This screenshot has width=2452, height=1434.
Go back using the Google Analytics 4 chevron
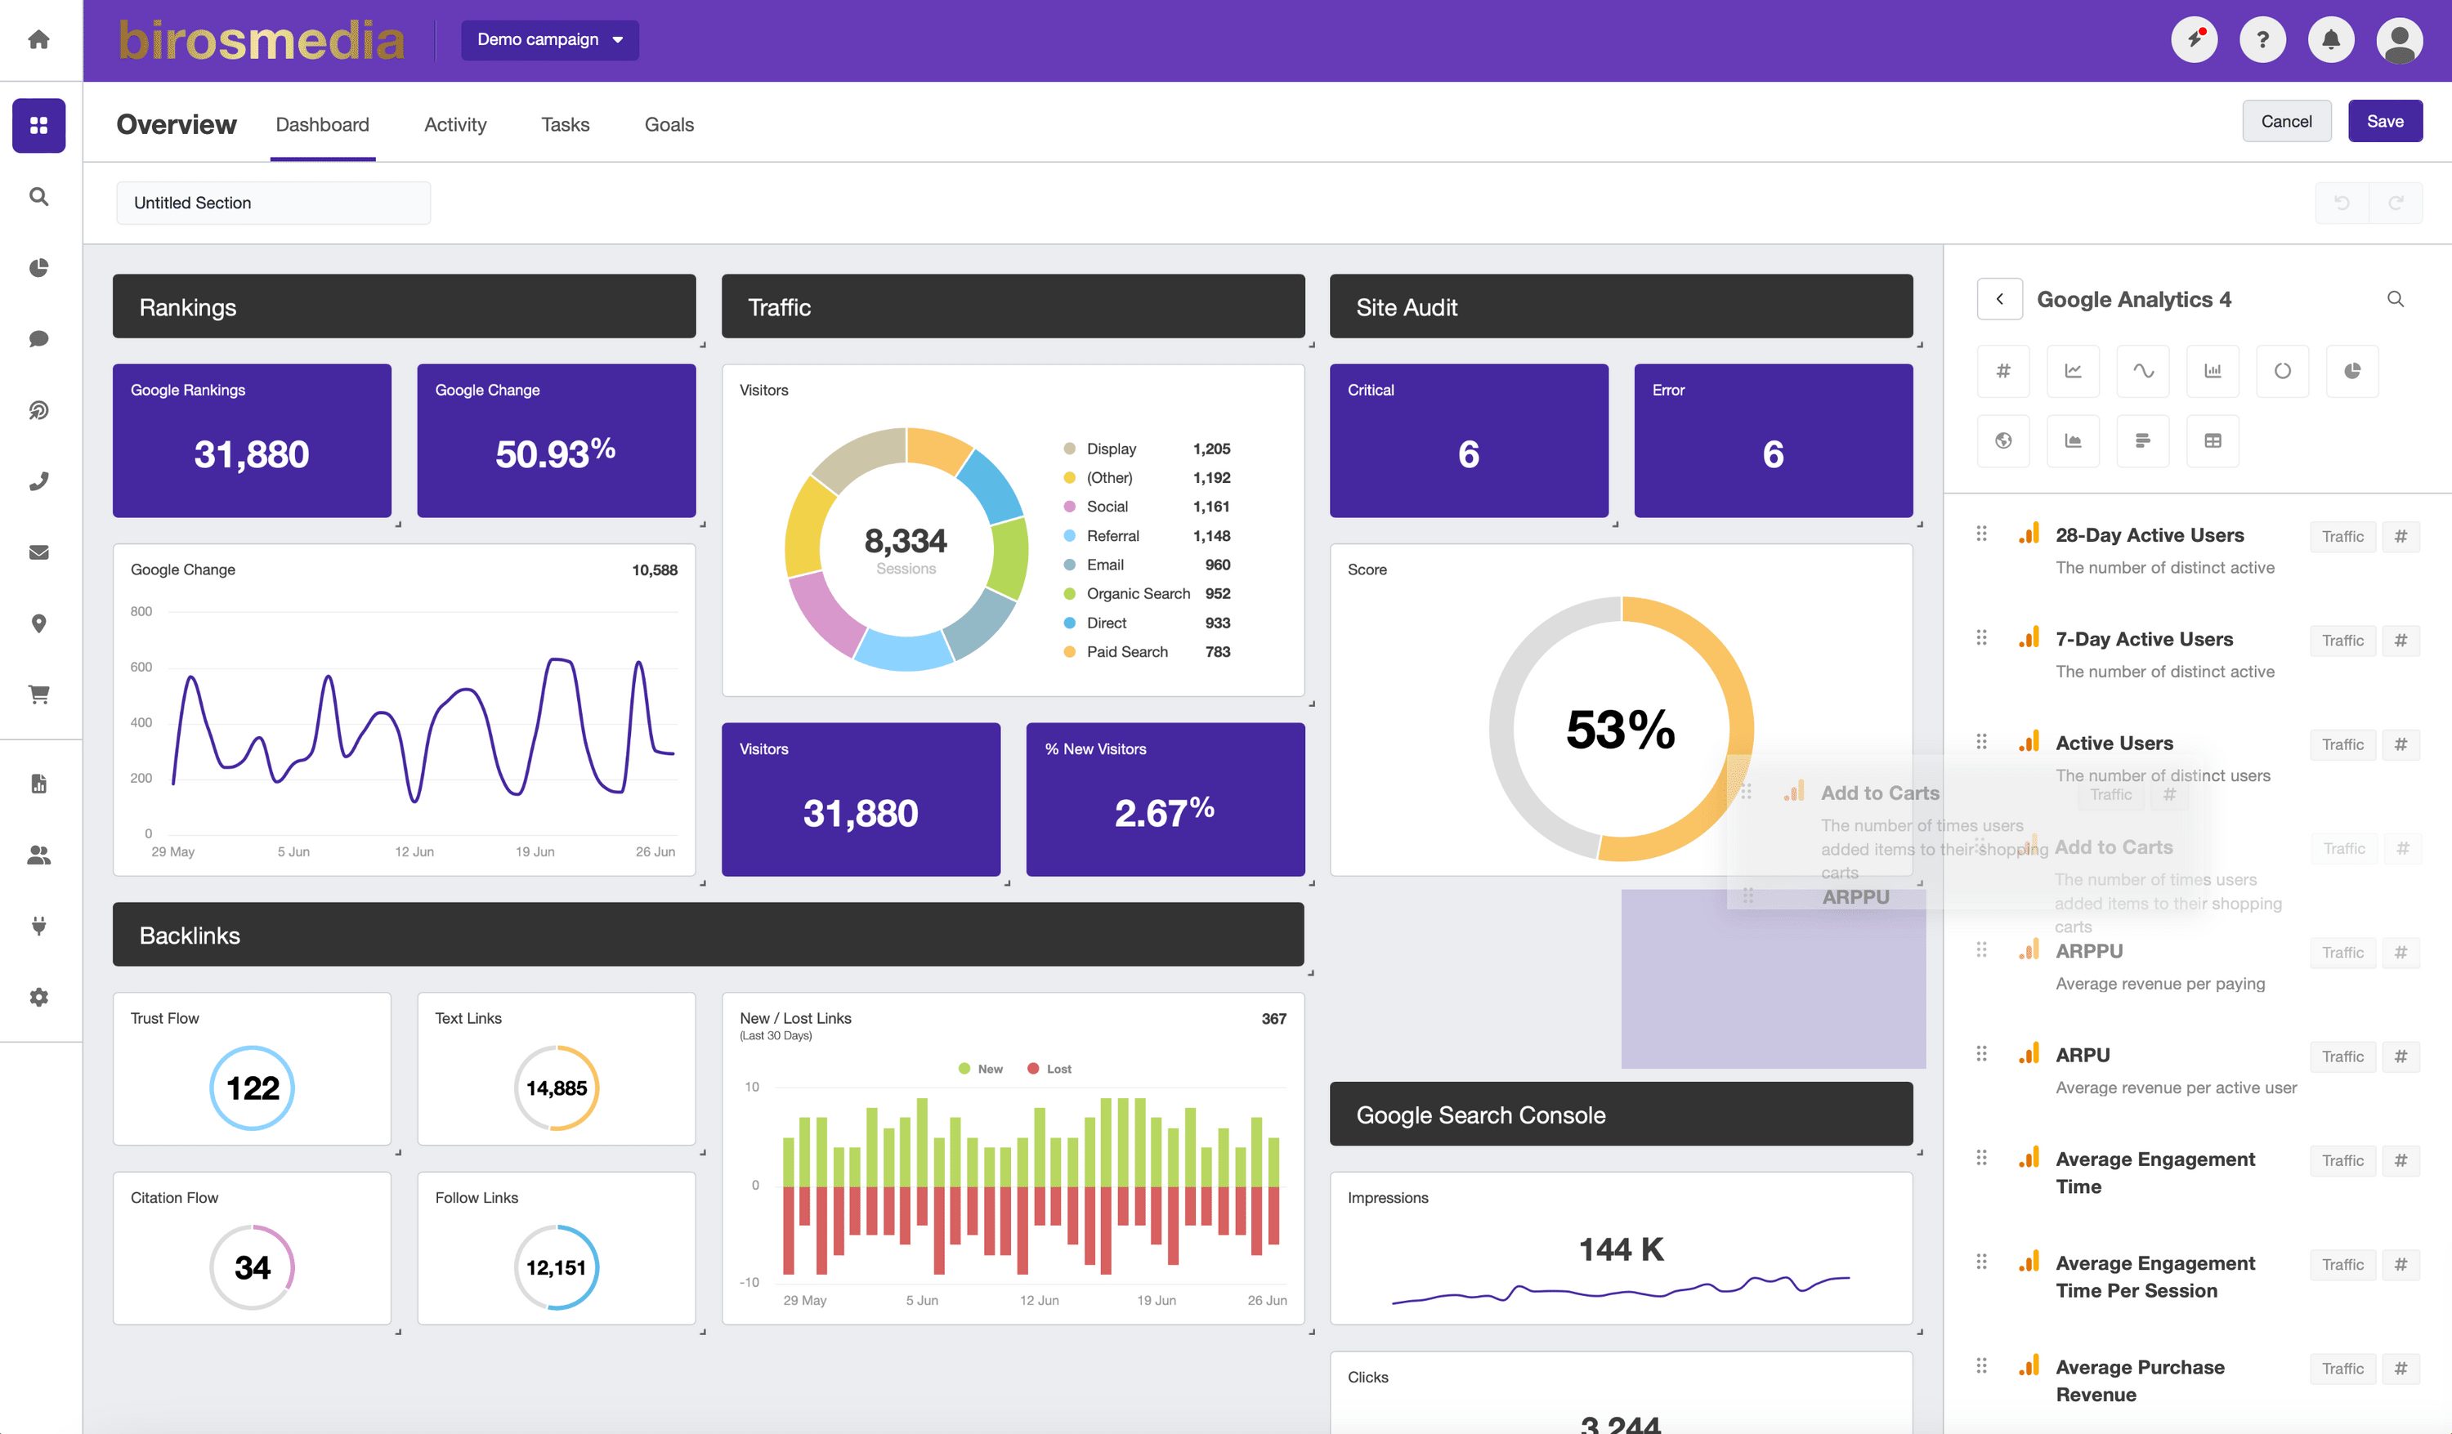coord(1999,300)
